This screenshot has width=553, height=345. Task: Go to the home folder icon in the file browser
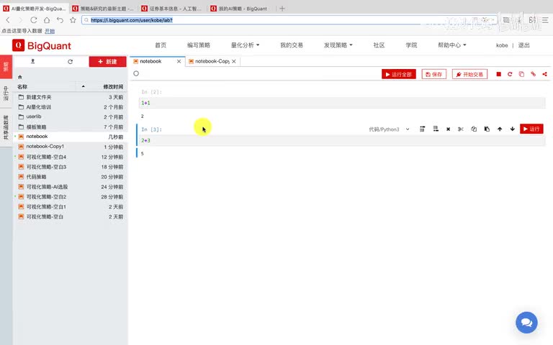tap(19, 77)
